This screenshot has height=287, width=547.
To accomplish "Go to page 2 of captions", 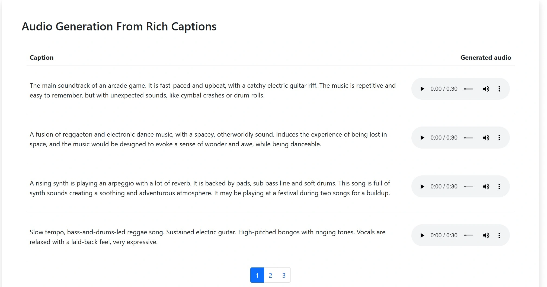I will point(270,275).
